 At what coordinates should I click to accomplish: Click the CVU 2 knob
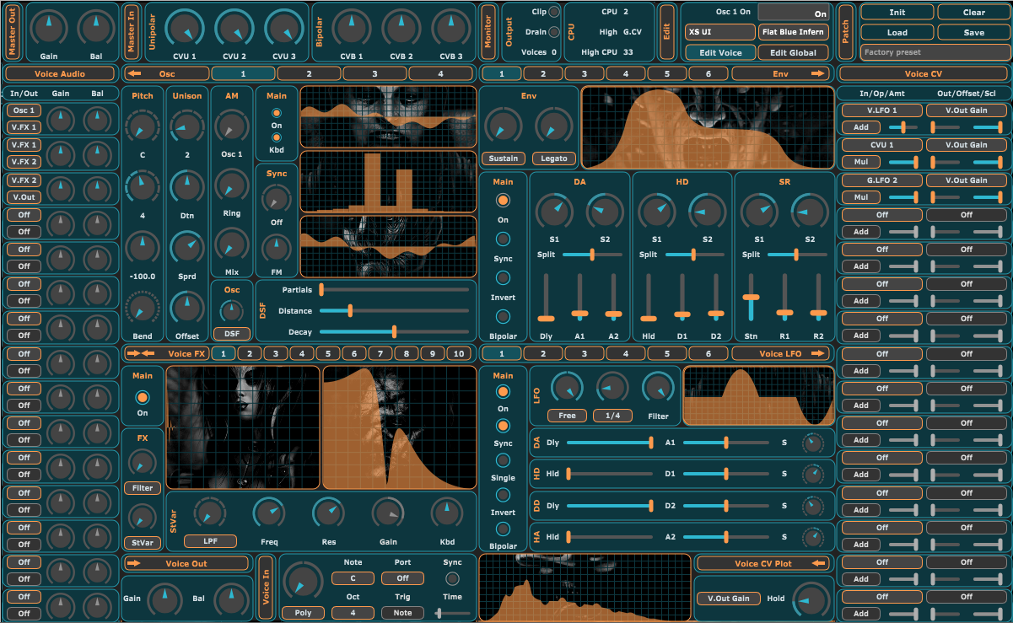click(x=234, y=29)
